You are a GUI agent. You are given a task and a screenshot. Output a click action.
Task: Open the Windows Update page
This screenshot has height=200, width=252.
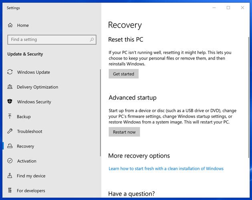[34, 72]
